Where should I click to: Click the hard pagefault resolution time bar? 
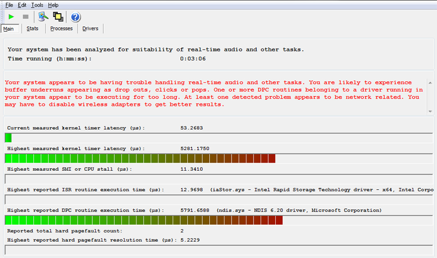(x=219, y=250)
